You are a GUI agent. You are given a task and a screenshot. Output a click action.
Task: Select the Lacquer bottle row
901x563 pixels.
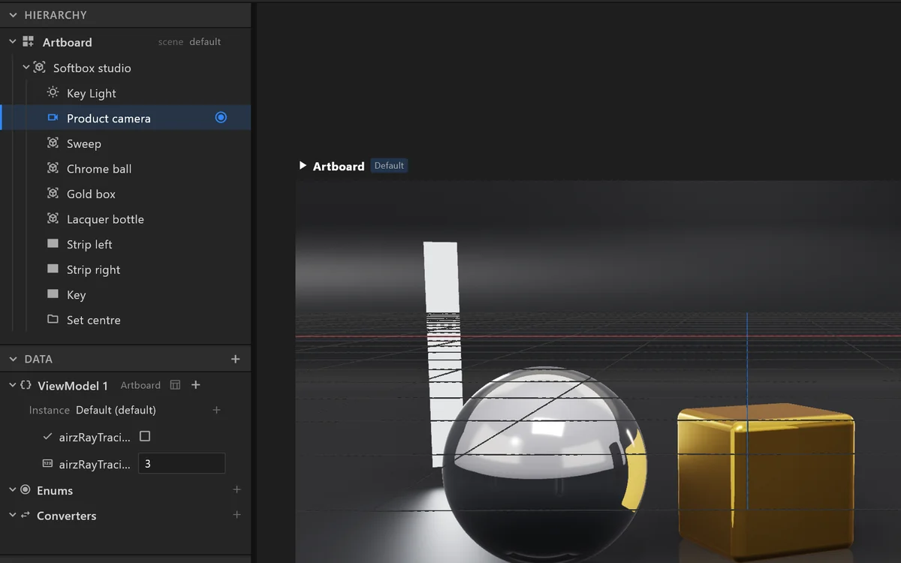(125, 219)
